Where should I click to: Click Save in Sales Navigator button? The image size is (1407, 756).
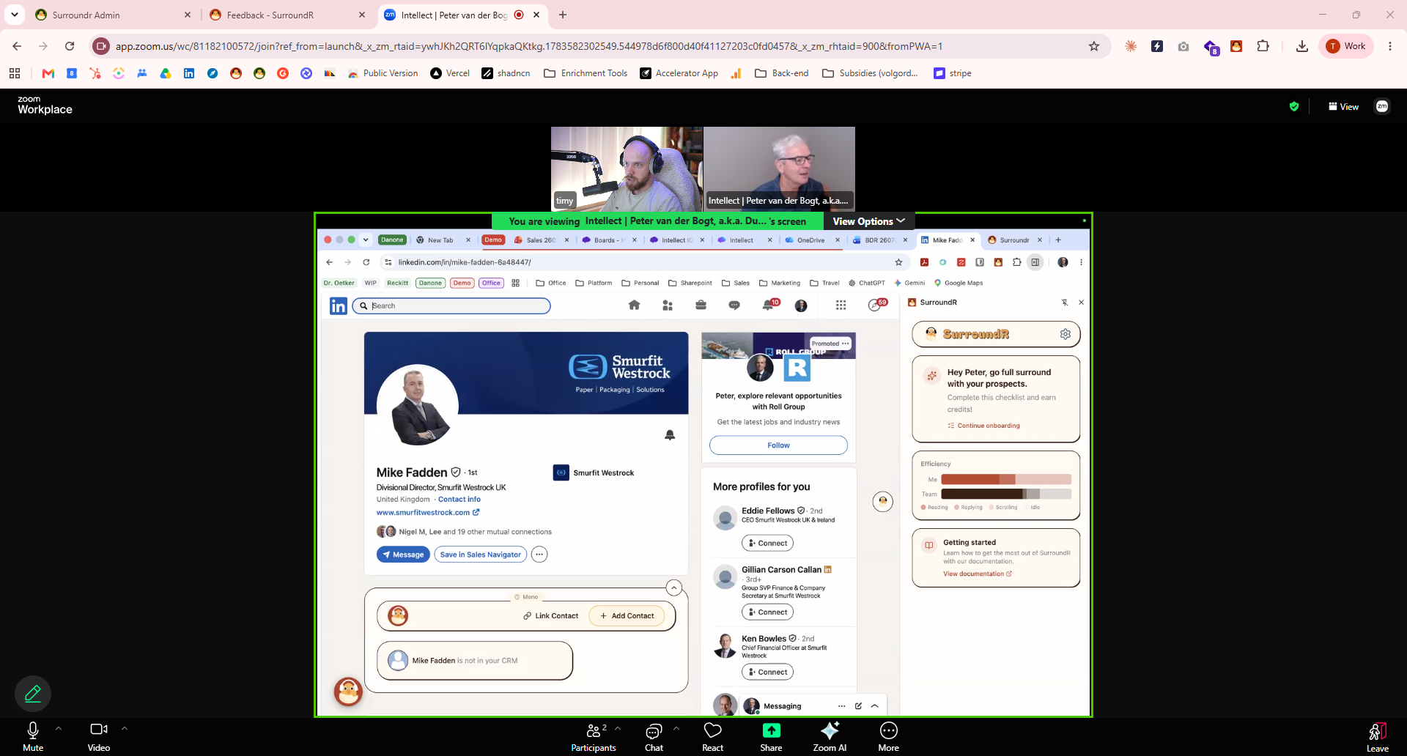point(481,555)
